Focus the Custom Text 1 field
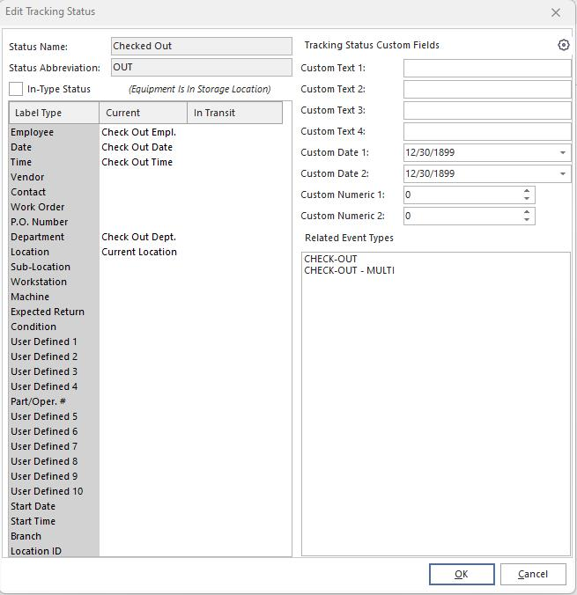 tap(486, 68)
